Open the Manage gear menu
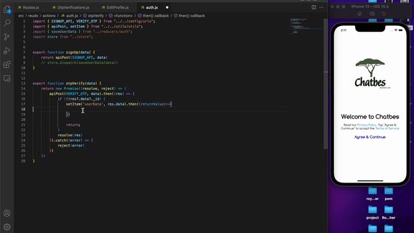Image resolution: width=414 pixels, height=233 pixels. tap(7, 227)
